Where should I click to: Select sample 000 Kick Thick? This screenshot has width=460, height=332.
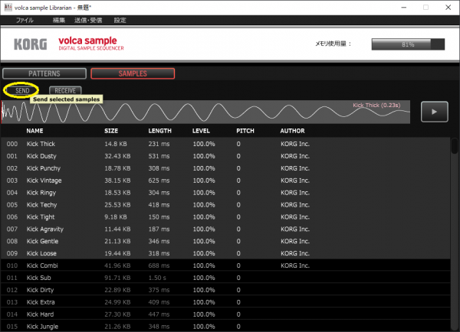pos(225,144)
